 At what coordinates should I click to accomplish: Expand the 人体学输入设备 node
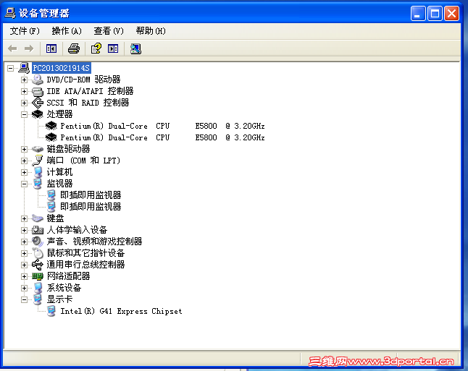point(24,231)
